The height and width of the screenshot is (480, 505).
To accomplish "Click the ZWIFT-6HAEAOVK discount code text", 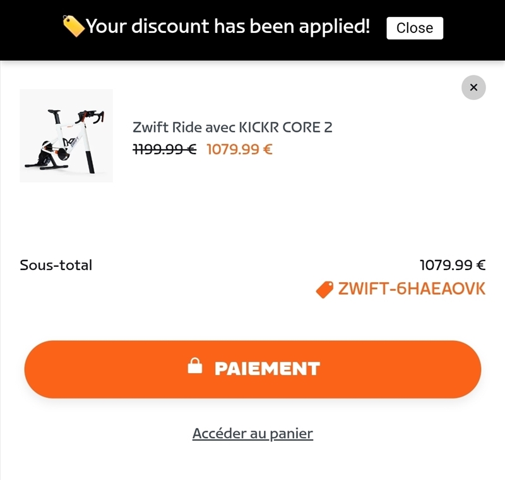I will point(412,289).
